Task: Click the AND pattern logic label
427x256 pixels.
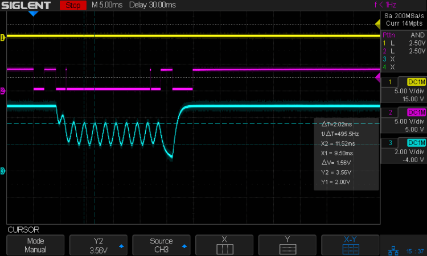Action: pos(417,35)
